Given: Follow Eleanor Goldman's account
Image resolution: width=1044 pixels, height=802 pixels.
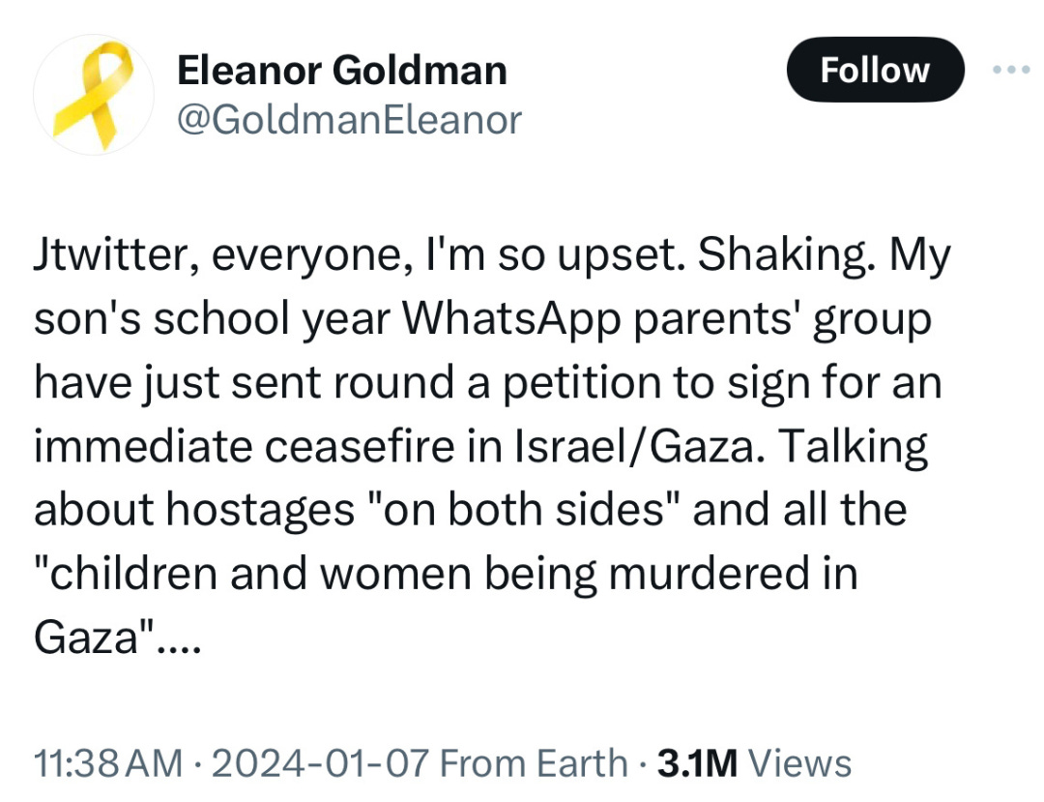Looking at the screenshot, I should [x=875, y=70].
